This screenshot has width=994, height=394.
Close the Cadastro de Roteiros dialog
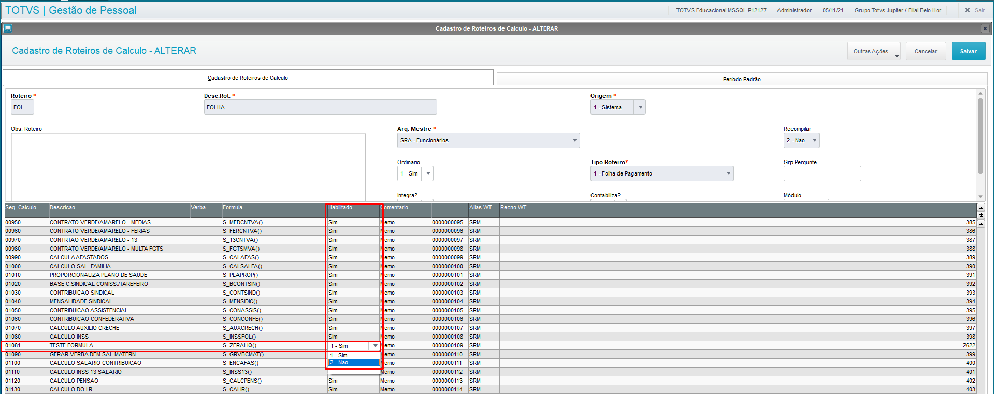[x=985, y=28]
